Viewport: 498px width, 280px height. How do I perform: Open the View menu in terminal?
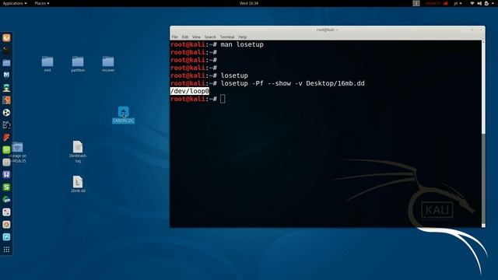point(196,37)
